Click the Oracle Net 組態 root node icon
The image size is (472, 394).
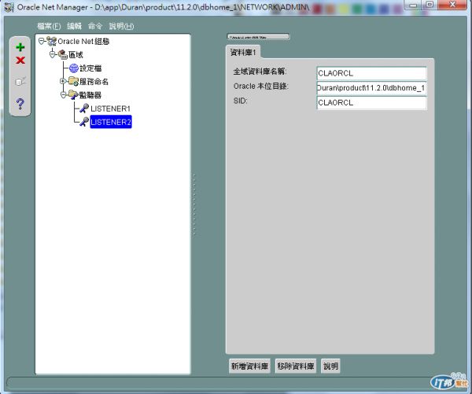[x=51, y=41]
